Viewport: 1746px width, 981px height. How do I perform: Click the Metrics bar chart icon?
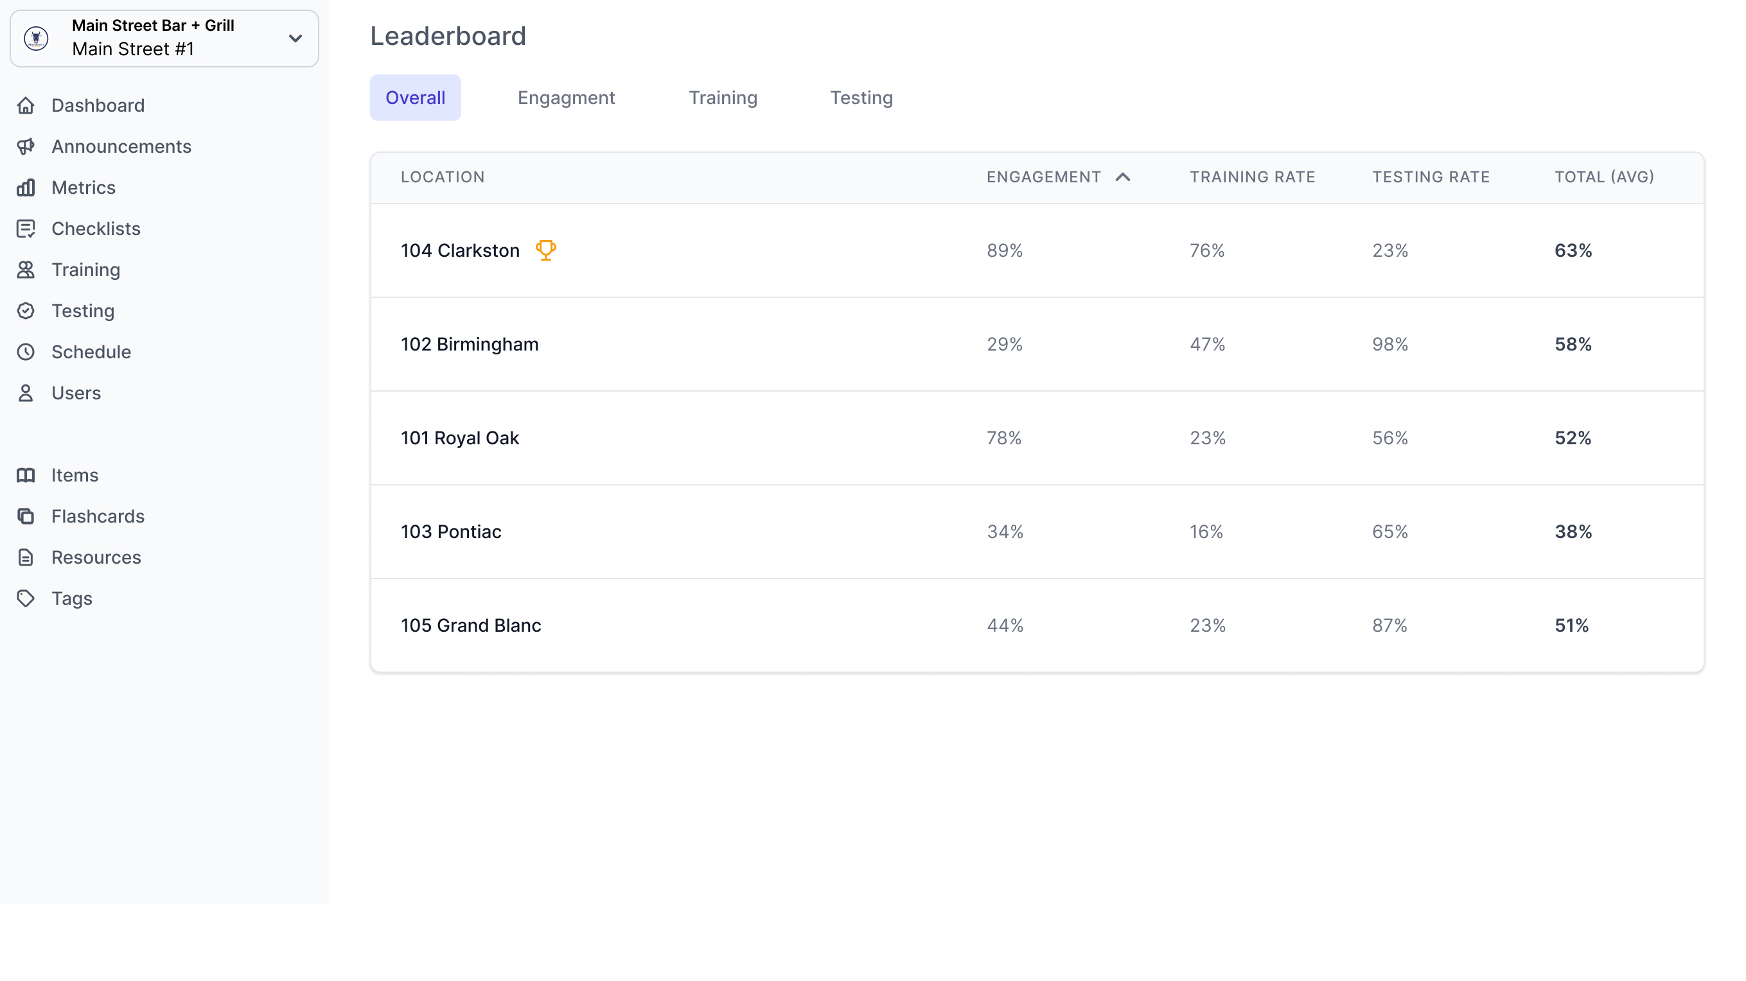pos(26,187)
